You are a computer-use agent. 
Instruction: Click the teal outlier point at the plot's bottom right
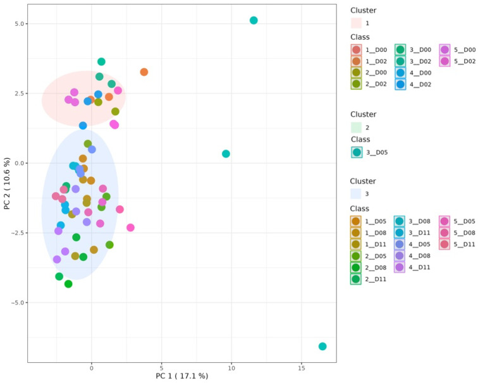pyautogui.click(x=322, y=346)
